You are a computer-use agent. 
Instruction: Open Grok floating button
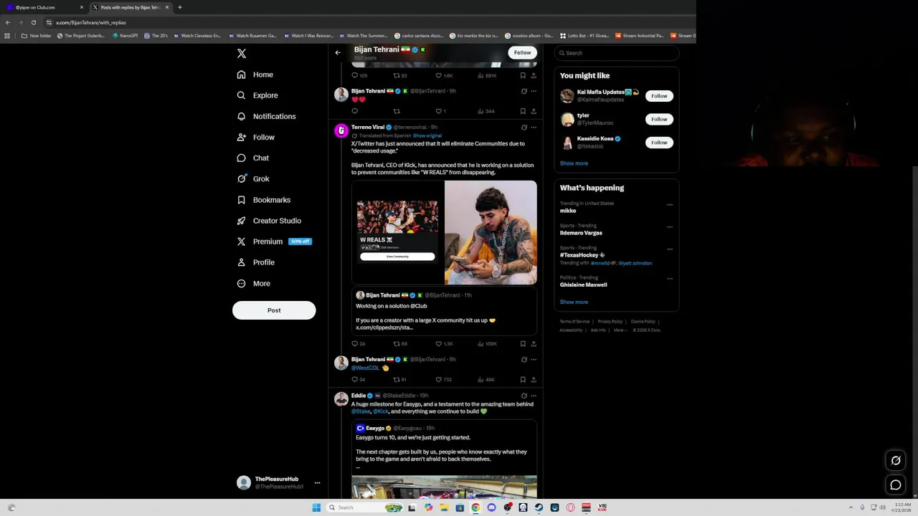pyautogui.click(x=896, y=461)
